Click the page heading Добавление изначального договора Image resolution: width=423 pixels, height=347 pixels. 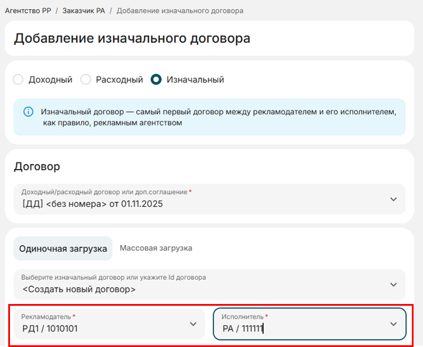[x=132, y=38]
